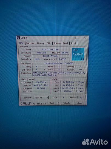Click the Level 2 value 4 x 1.25 MBytes
The image size is (111, 149).
coord(68,88)
